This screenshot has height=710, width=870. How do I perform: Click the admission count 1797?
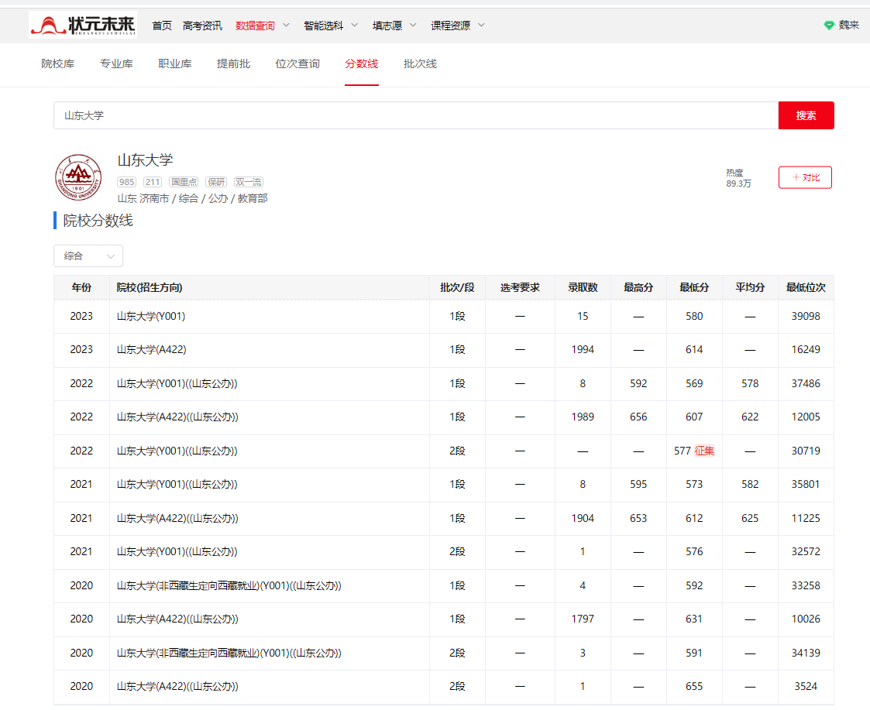point(583,619)
